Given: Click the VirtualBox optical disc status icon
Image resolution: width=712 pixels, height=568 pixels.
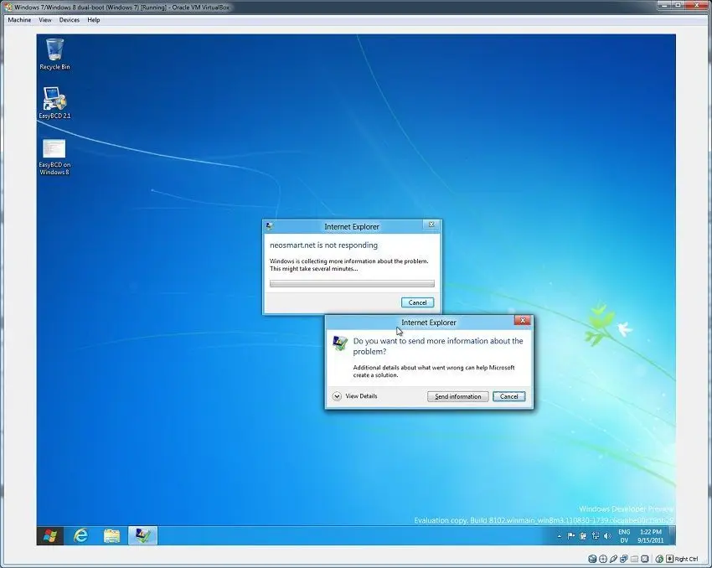Looking at the screenshot, I should pos(603,559).
